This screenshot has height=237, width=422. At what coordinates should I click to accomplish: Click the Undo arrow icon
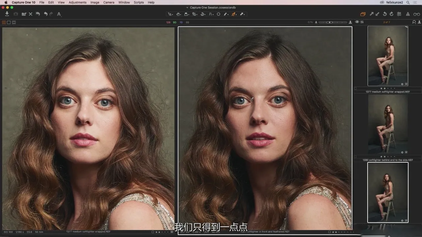tap(45, 14)
